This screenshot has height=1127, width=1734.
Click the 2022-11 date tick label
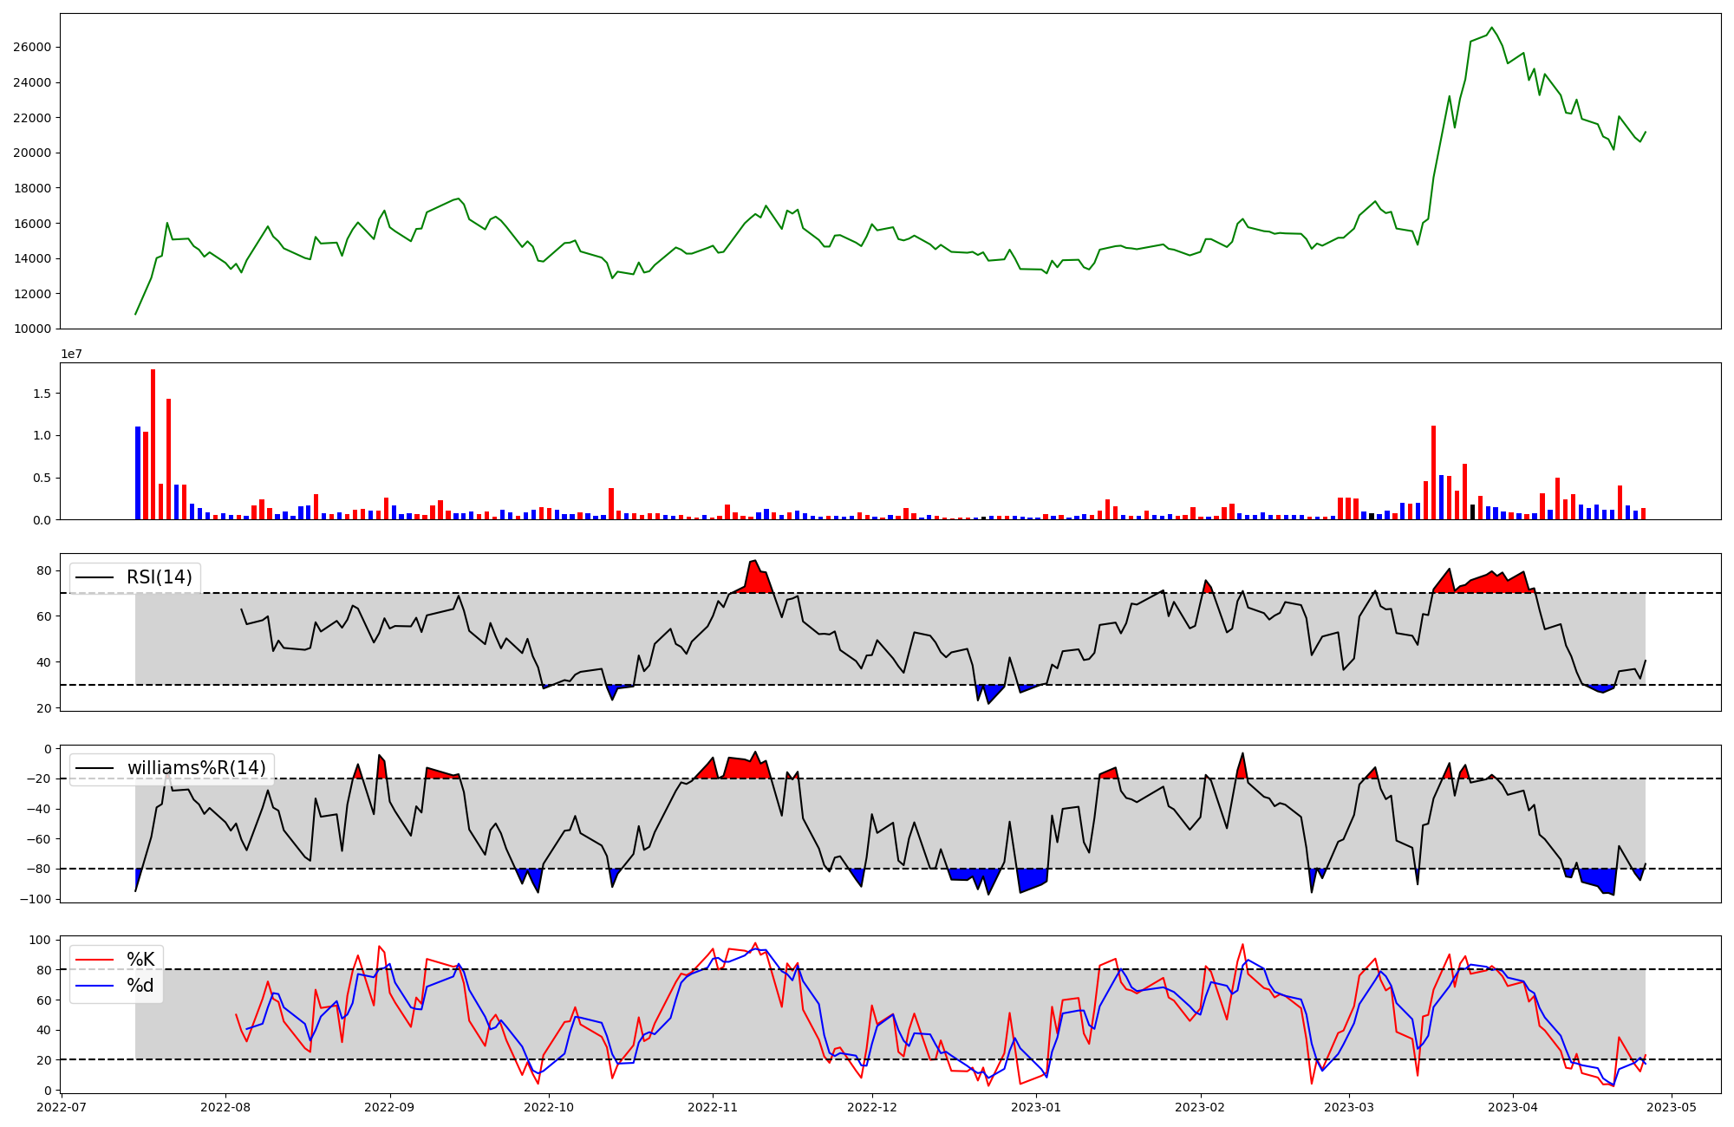(x=713, y=1107)
